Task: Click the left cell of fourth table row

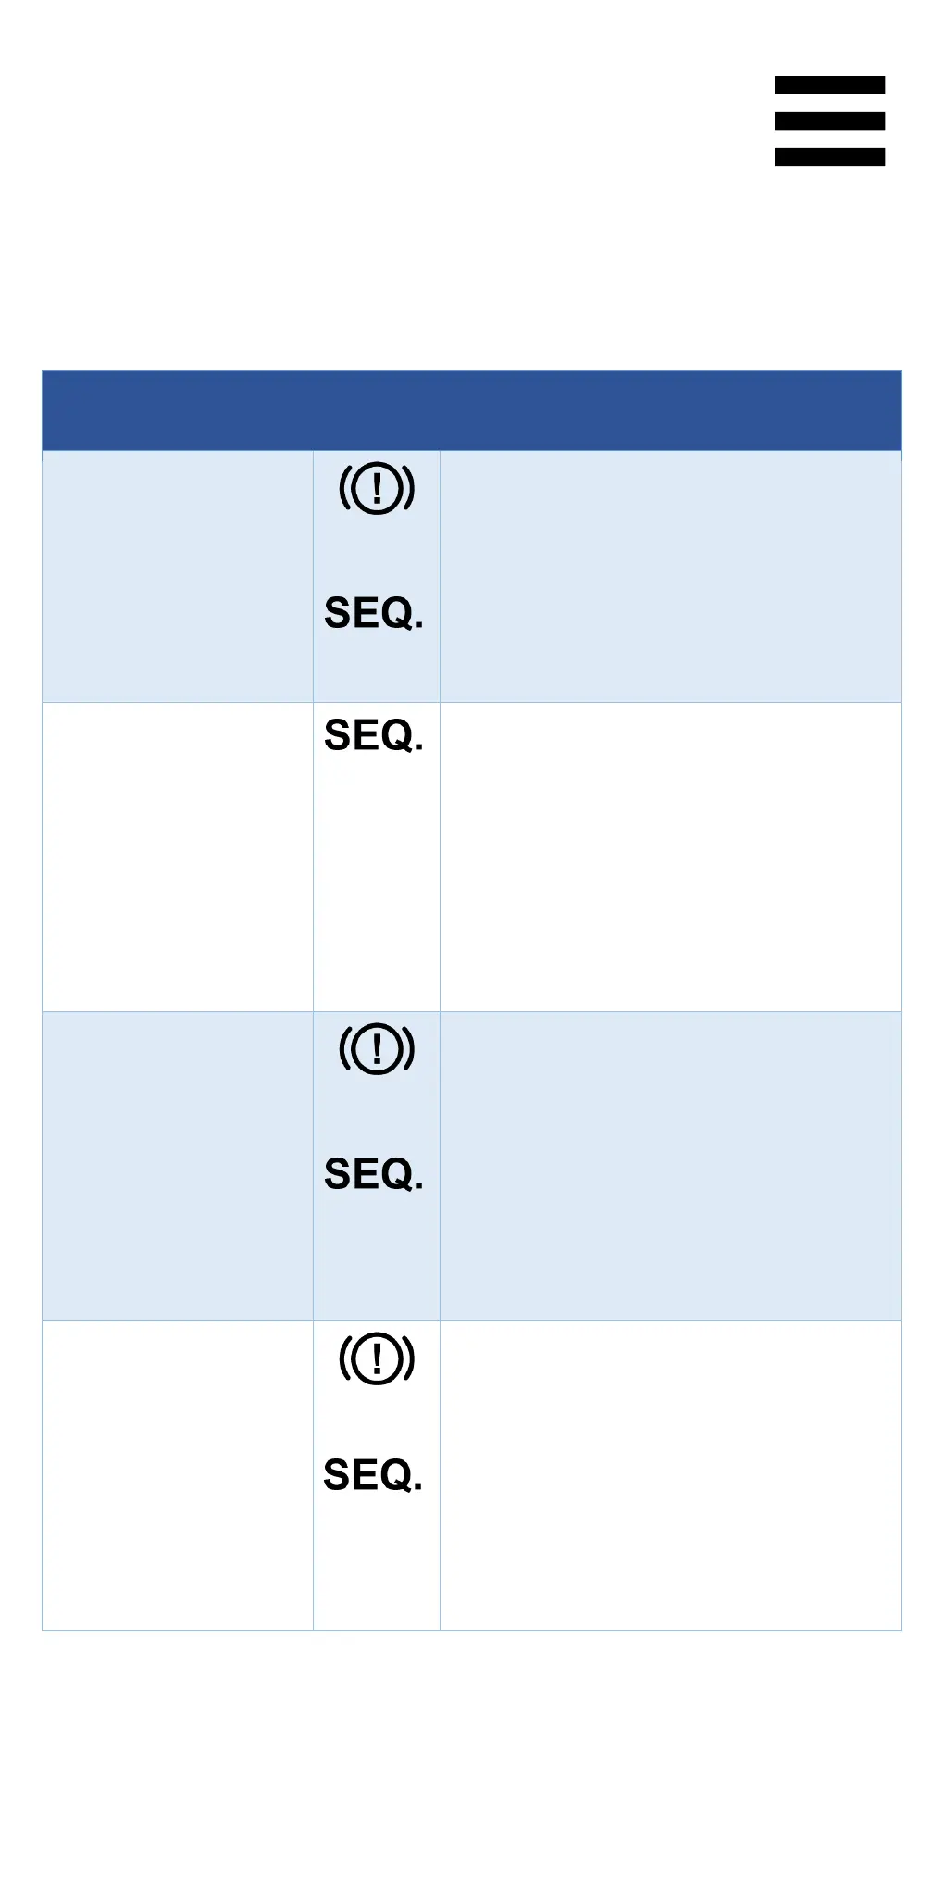Action: point(178,1475)
